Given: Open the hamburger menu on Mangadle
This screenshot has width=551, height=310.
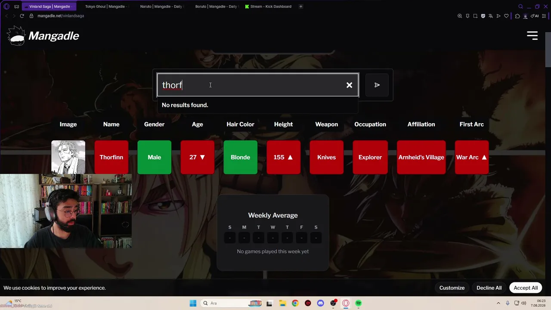Looking at the screenshot, I should (x=532, y=36).
